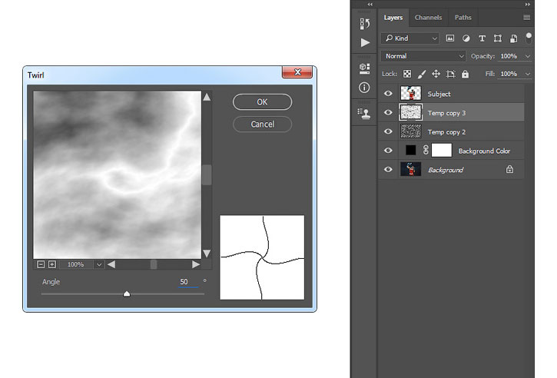This screenshot has height=378, width=557.
Task: Hide the Temp copy 2 layer
Action: pyautogui.click(x=388, y=131)
